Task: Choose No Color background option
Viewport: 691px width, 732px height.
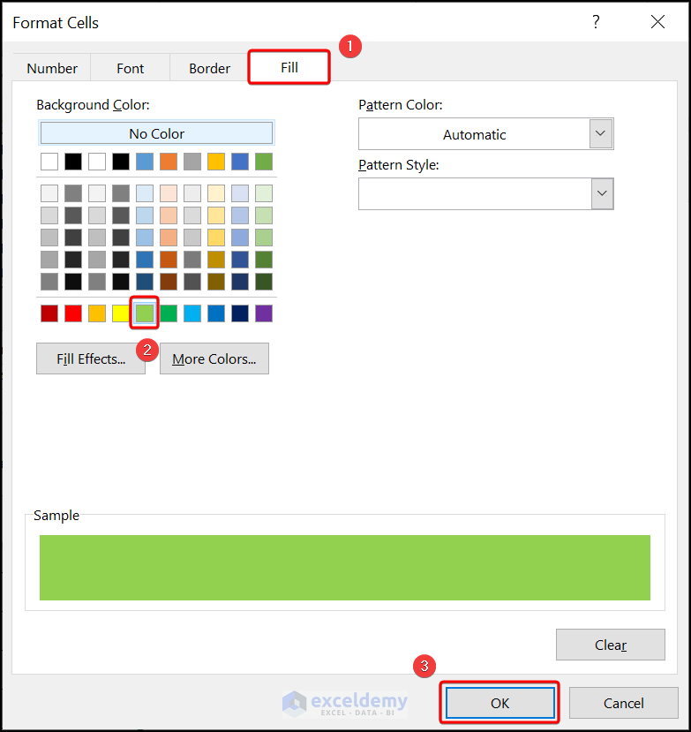Action: tap(157, 133)
